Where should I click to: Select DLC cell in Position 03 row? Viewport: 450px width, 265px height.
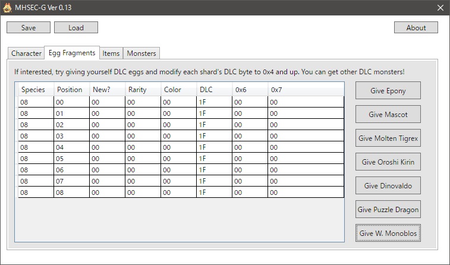click(x=214, y=136)
